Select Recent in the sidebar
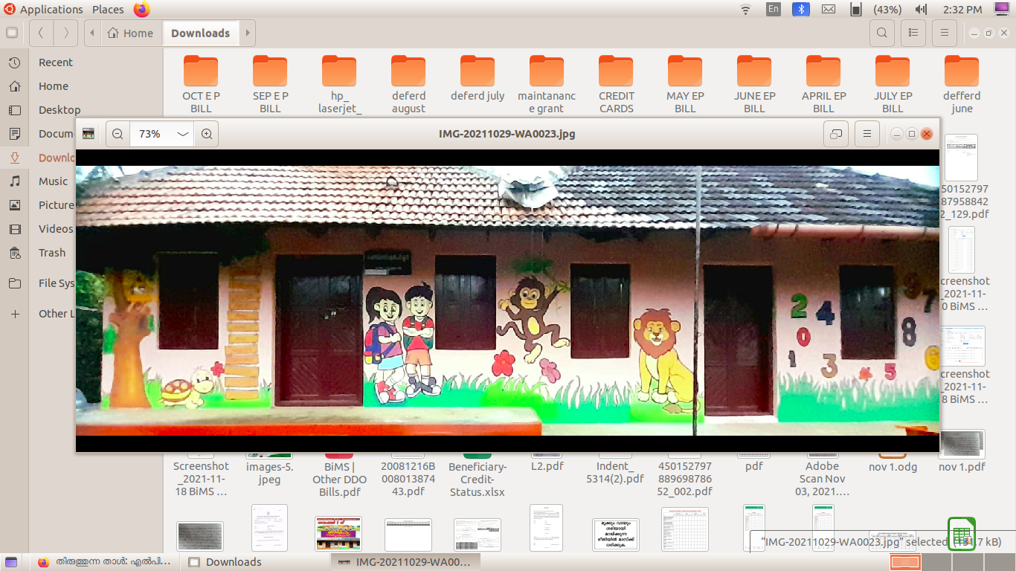 click(x=56, y=62)
